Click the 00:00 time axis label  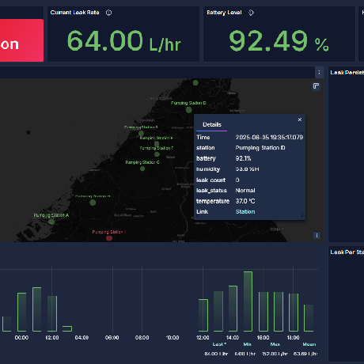pyautogui.click(x=21, y=338)
